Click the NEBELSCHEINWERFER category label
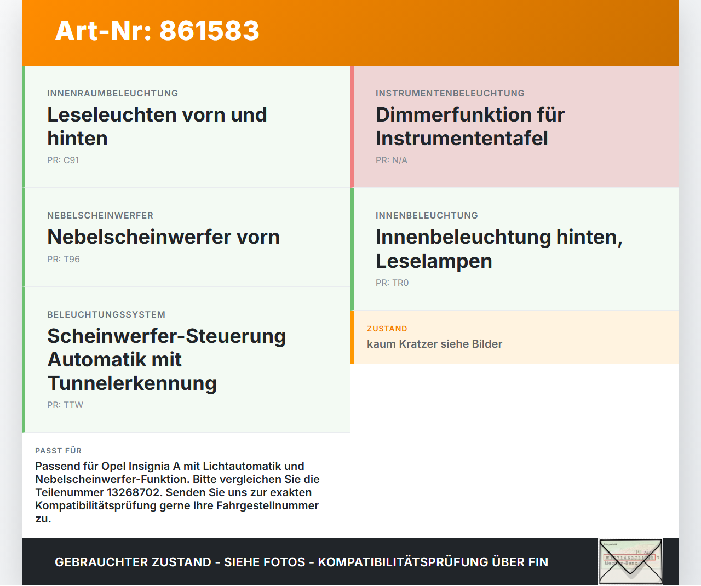This screenshot has height=586, width=701. click(100, 215)
